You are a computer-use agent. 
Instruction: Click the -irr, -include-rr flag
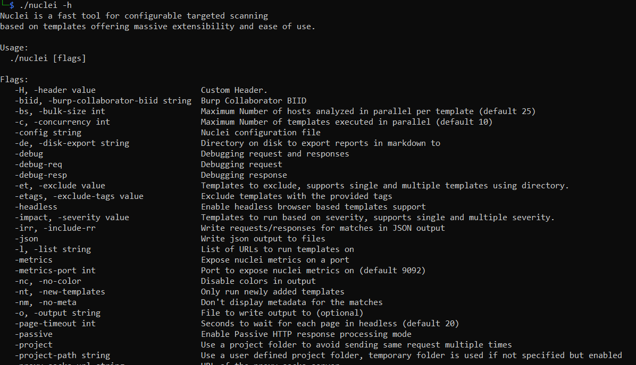point(55,228)
